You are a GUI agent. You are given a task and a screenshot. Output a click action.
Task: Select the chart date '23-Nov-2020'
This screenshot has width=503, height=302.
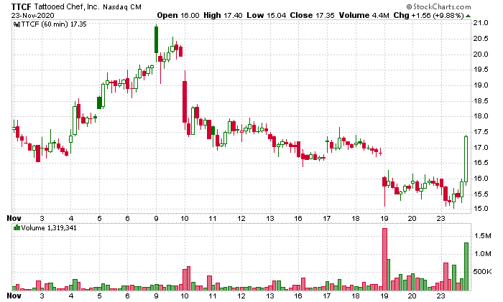click(x=33, y=15)
